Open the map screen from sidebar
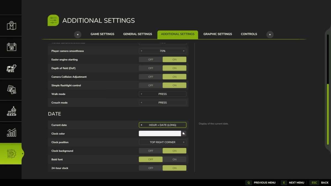The image size is (331, 186). tap(11, 25)
